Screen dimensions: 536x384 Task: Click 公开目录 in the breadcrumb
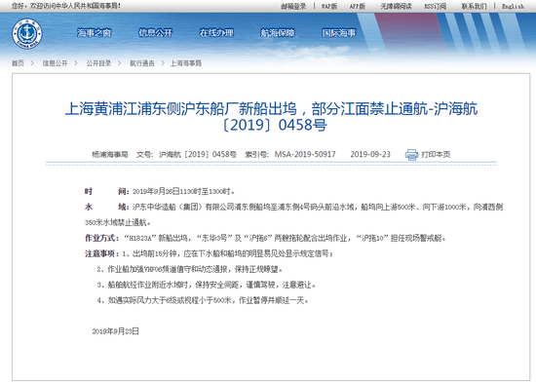tap(98, 63)
